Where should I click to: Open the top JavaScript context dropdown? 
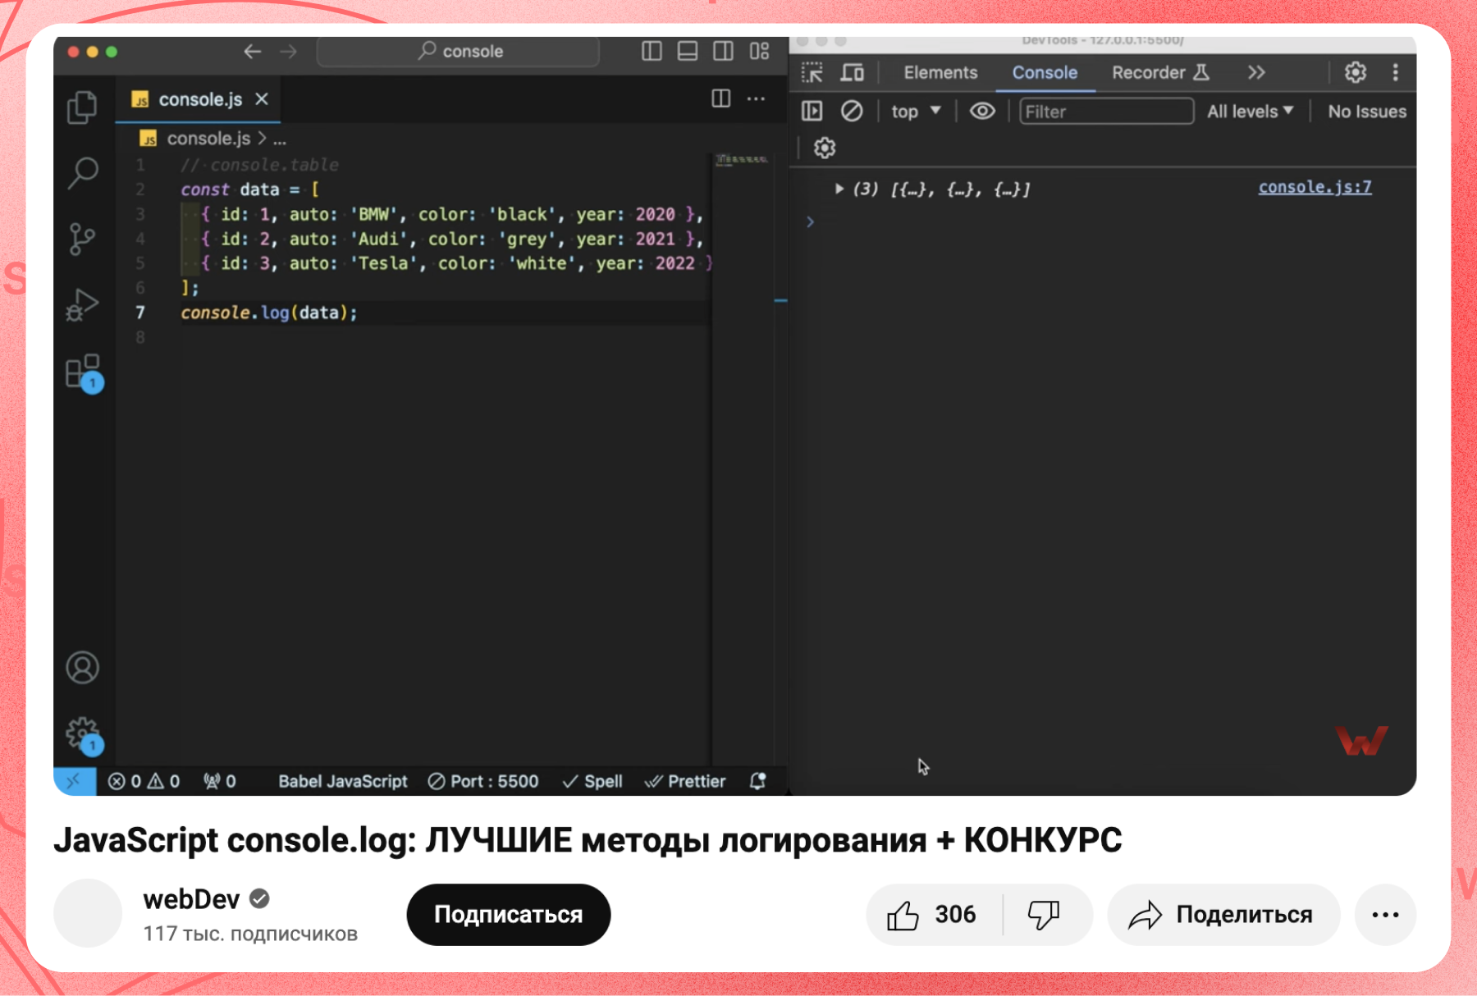(x=916, y=111)
